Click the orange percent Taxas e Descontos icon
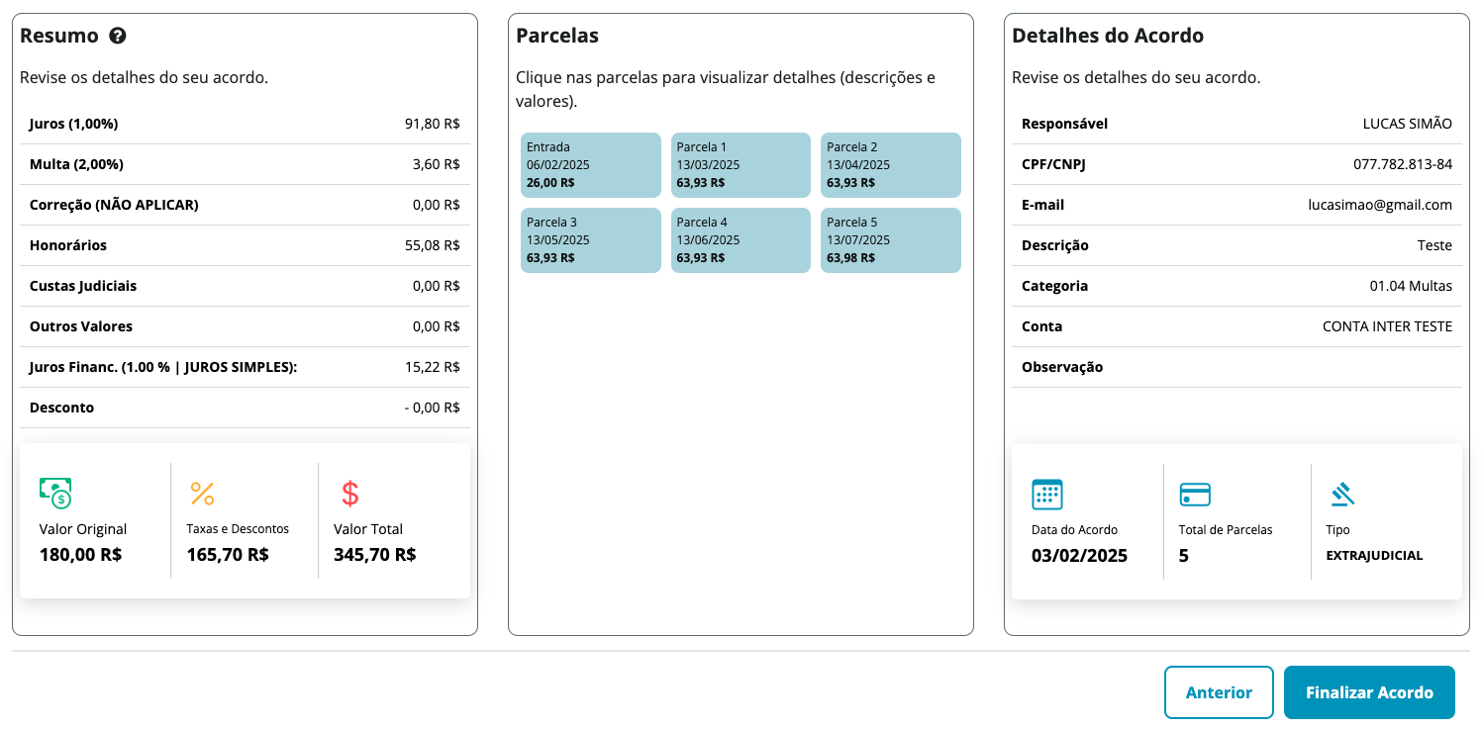 tap(202, 493)
